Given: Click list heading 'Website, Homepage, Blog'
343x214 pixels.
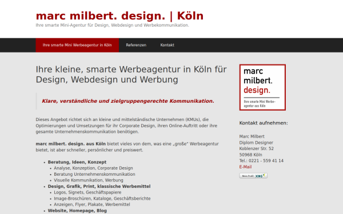Looking at the screenshot, I should (77, 211).
